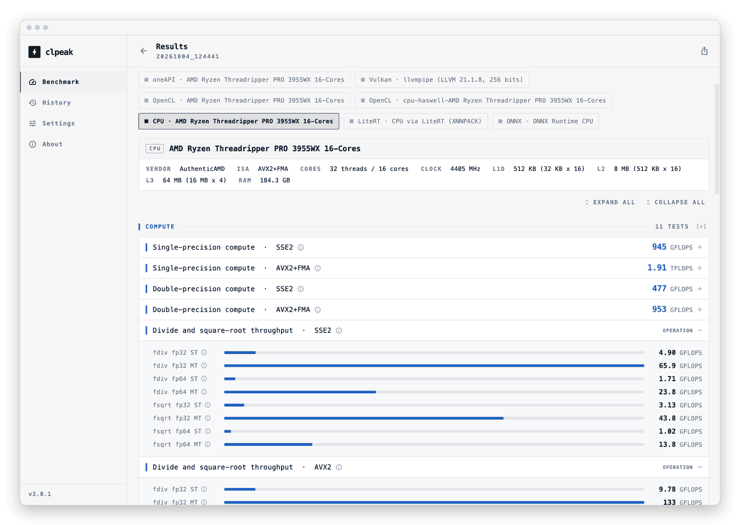
Task: Open info icon for Double-precision compute AVX2+FMA
Action: pyautogui.click(x=318, y=310)
